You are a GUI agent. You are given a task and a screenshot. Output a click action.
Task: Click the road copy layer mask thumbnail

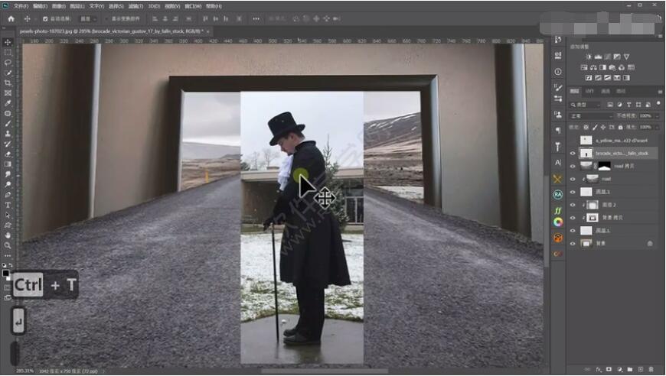[x=604, y=166]
